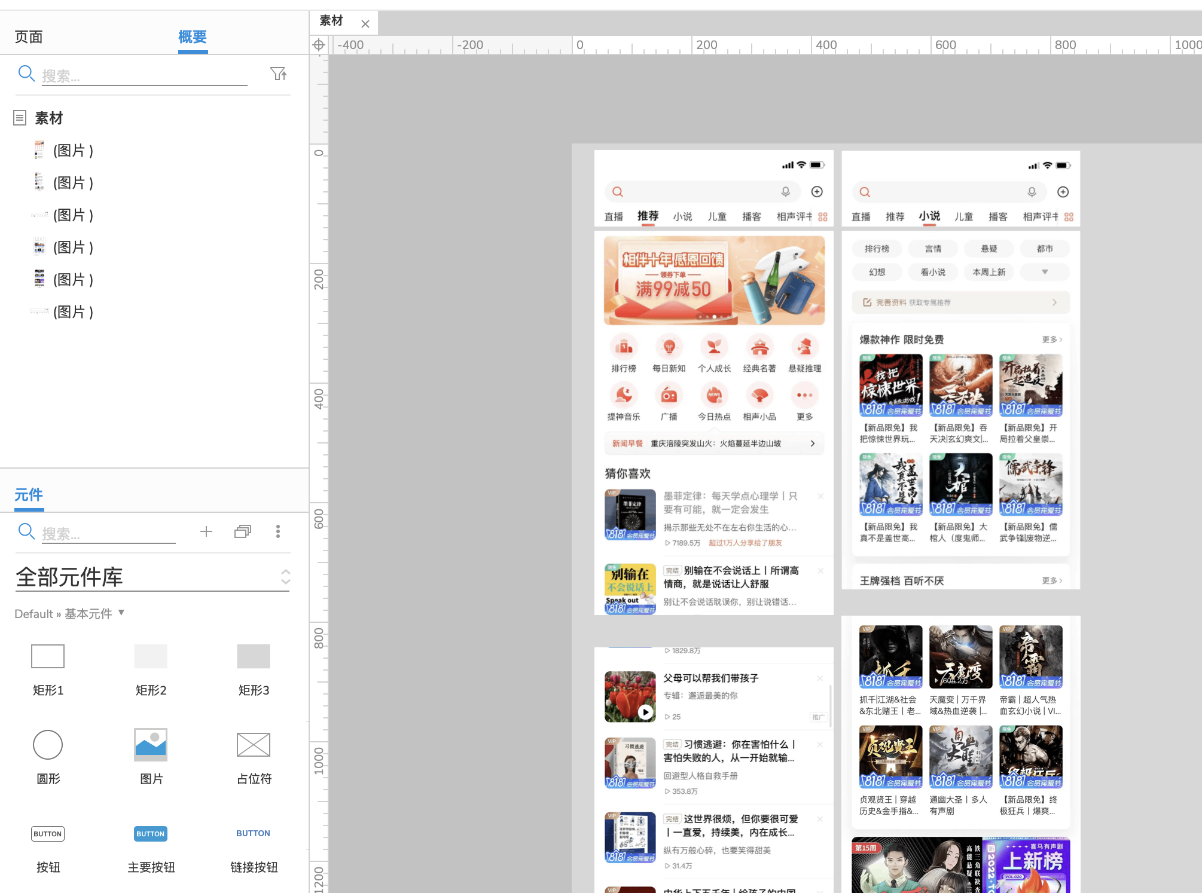
Task: Click the 更多 three-dots icon in mockup
Action: (805, 395)
